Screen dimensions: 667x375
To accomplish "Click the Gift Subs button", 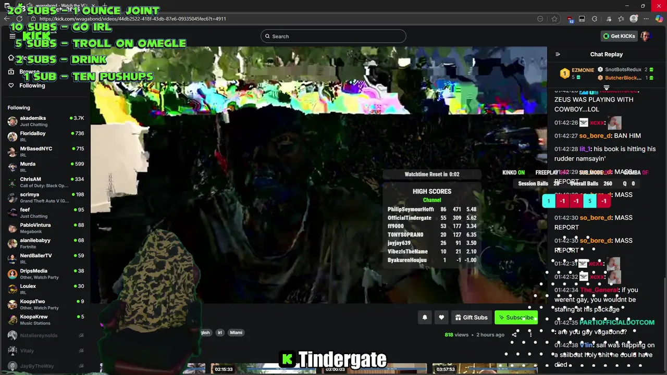I will pyautogui.click(x=471, y=317).
